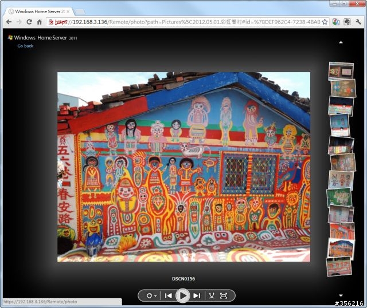The image size is (367, 308).
Task: Click the Go back link
Action: coord(25,46)
